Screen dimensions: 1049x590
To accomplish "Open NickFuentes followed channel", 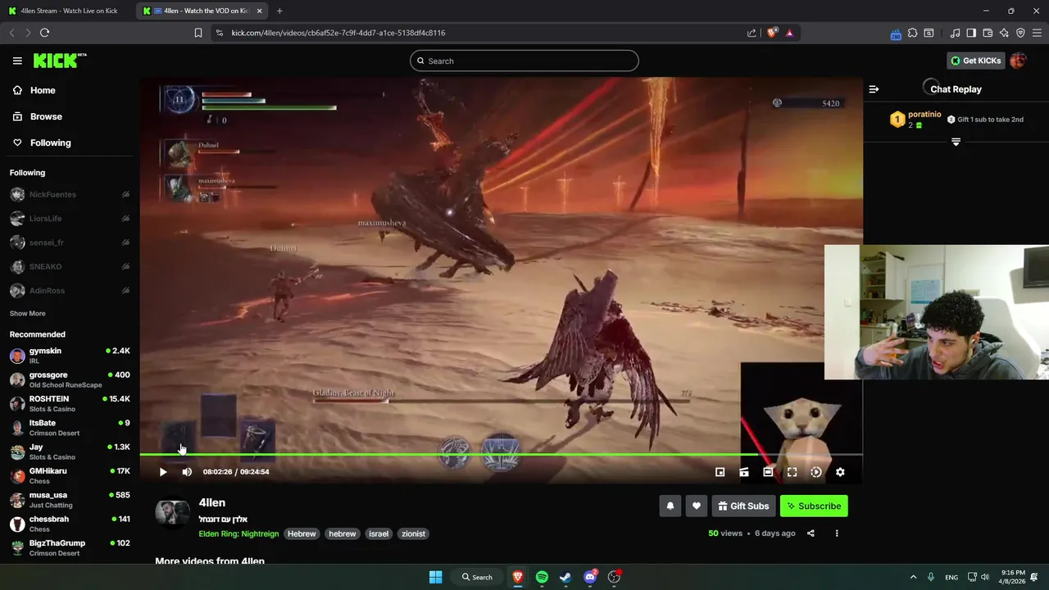I will click(70, 194).
